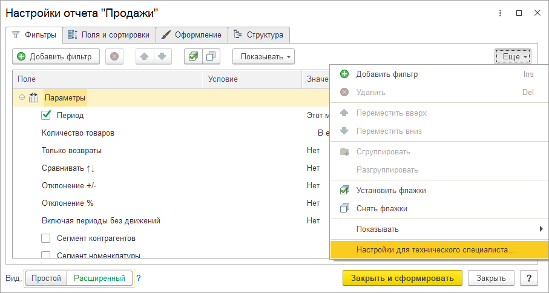Open the Показывать dropdown button

coord(263,57)
